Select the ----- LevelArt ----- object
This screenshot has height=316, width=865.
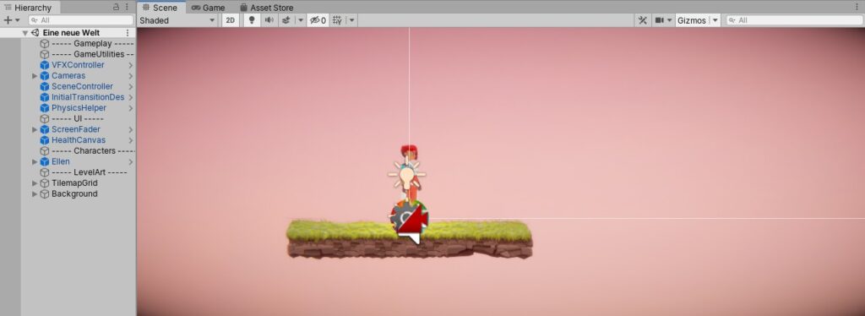click(x=89, y=172)
